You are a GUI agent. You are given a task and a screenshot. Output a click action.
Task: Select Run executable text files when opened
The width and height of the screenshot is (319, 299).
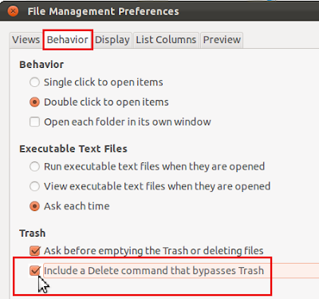[34, 166]
